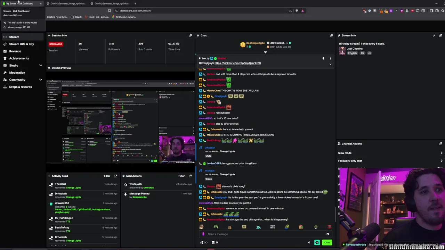Open Mr_Puffdragon entry in Activity Feed
Viewport: 445px width, 250px height.
point(83,220)
